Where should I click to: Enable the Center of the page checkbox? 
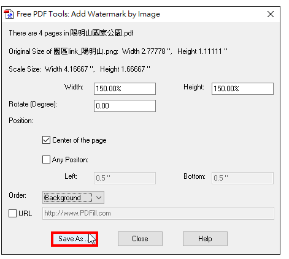(46, 140)
